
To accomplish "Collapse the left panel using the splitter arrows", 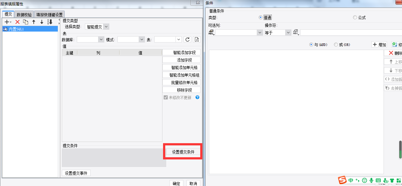I will 59,22.
